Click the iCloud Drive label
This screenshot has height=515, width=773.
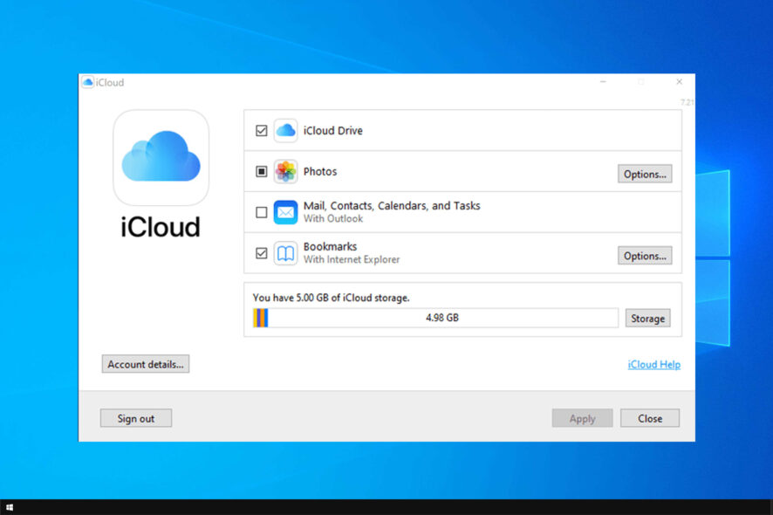pos(333,131)
